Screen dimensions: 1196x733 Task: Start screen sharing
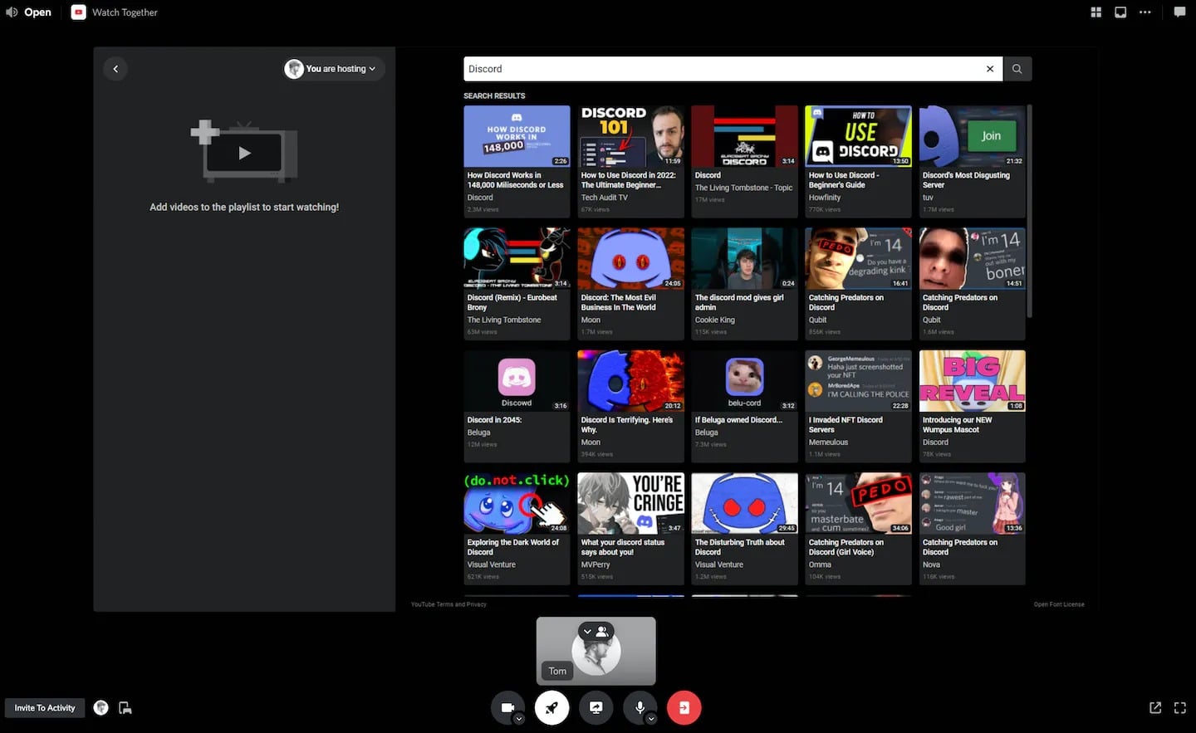click(x=596, y=707)
